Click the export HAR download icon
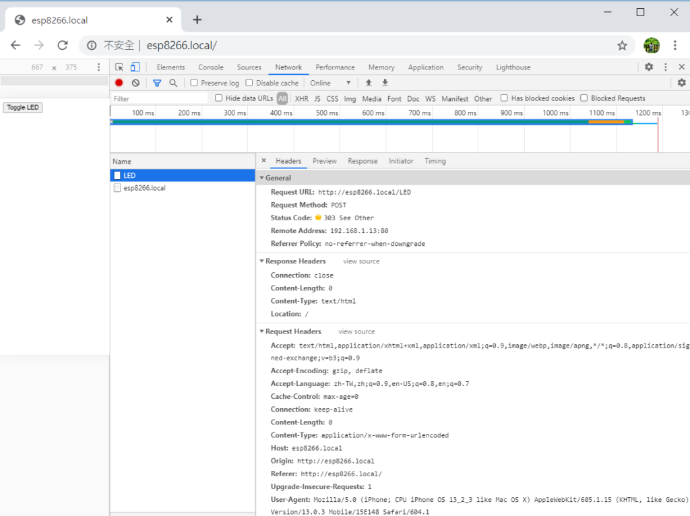The height and width of the screenshot is (516, 690). (x=385, y=83)
